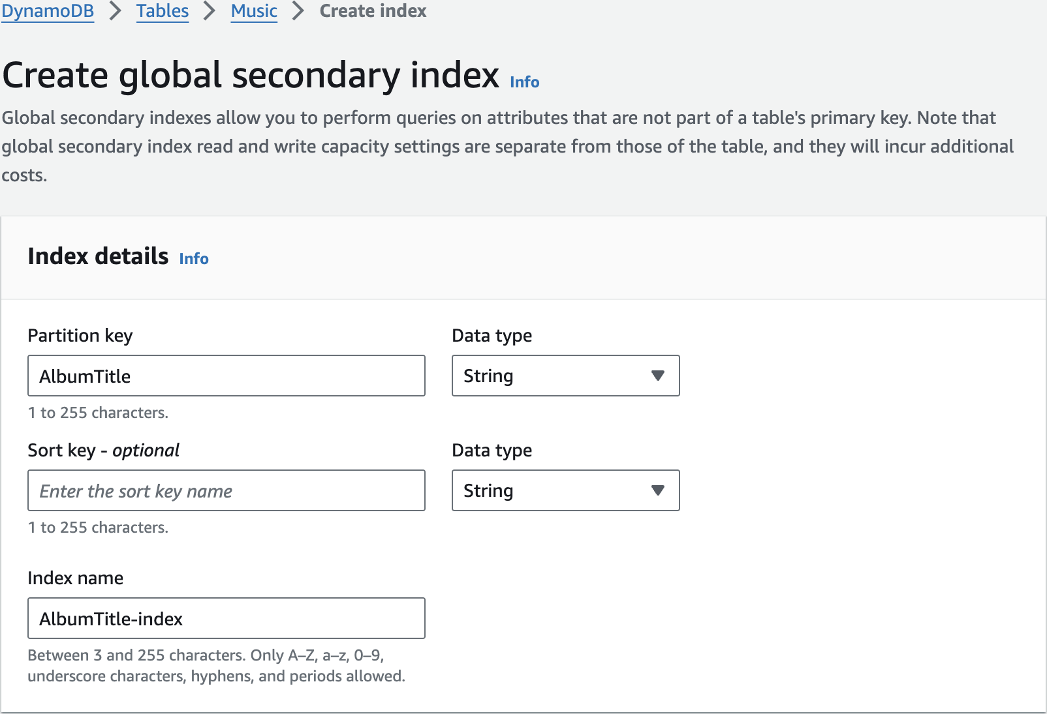This screenshot has height=714, width=1047.
Task: Click the character hint under Partition key
Action: point(98,413)
